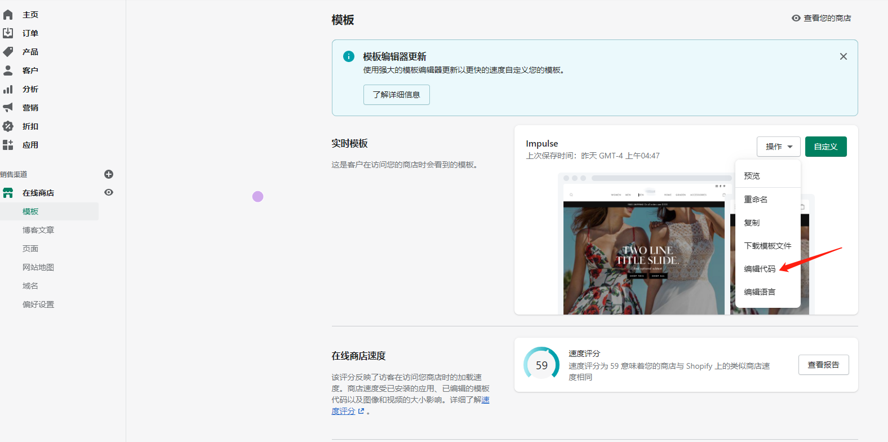
Task: Click the Impulse desktop theme preview
Action: pos(644,244)
